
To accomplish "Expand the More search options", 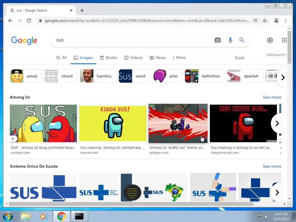I will tap(179, 58).
